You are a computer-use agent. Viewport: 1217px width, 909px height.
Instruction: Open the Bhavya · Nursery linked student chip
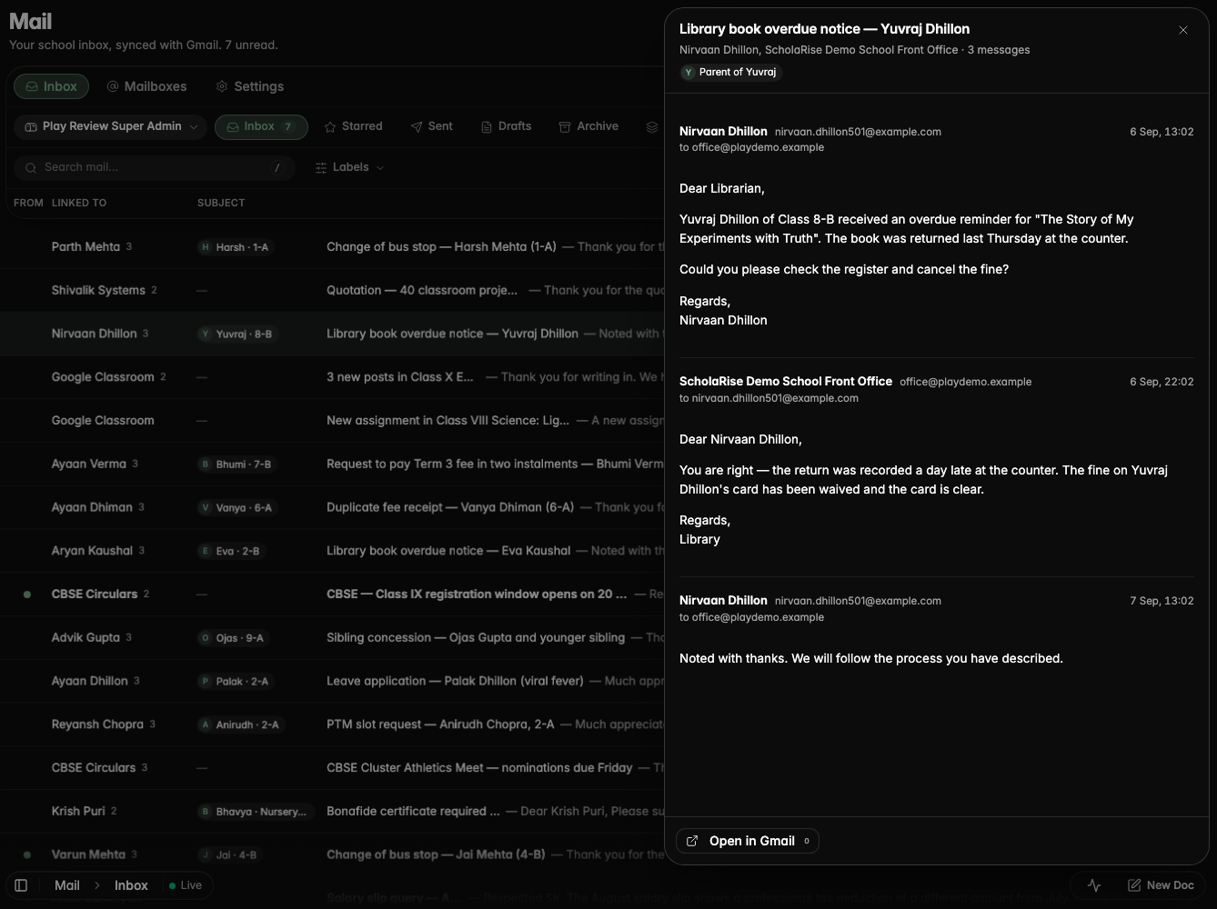coord(255,812)
